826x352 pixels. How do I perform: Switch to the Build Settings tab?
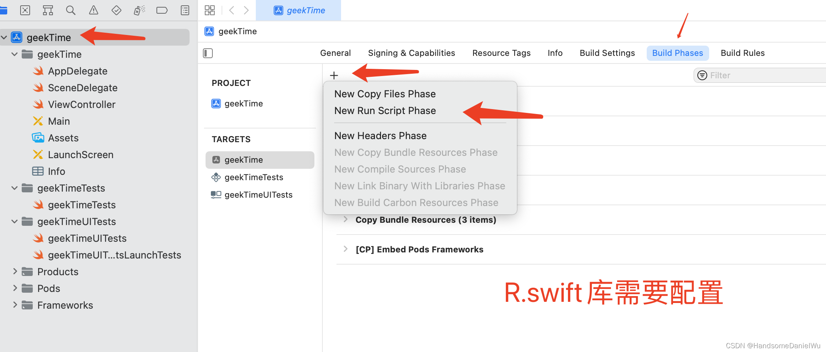pyautogui.click(x=607, y=53)
